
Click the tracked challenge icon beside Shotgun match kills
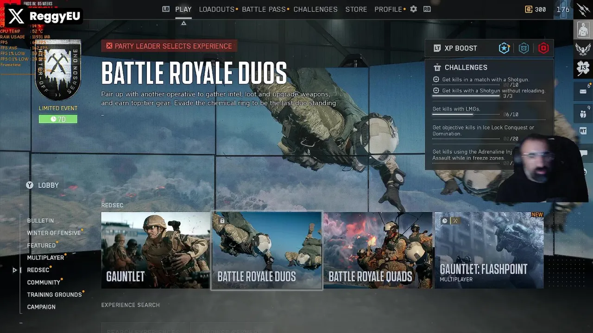(436, 80)
